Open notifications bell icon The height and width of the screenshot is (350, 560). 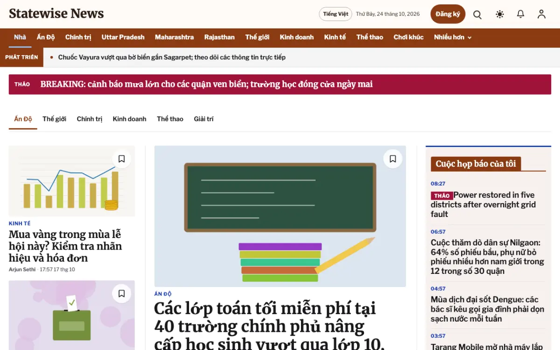point(521,14)
